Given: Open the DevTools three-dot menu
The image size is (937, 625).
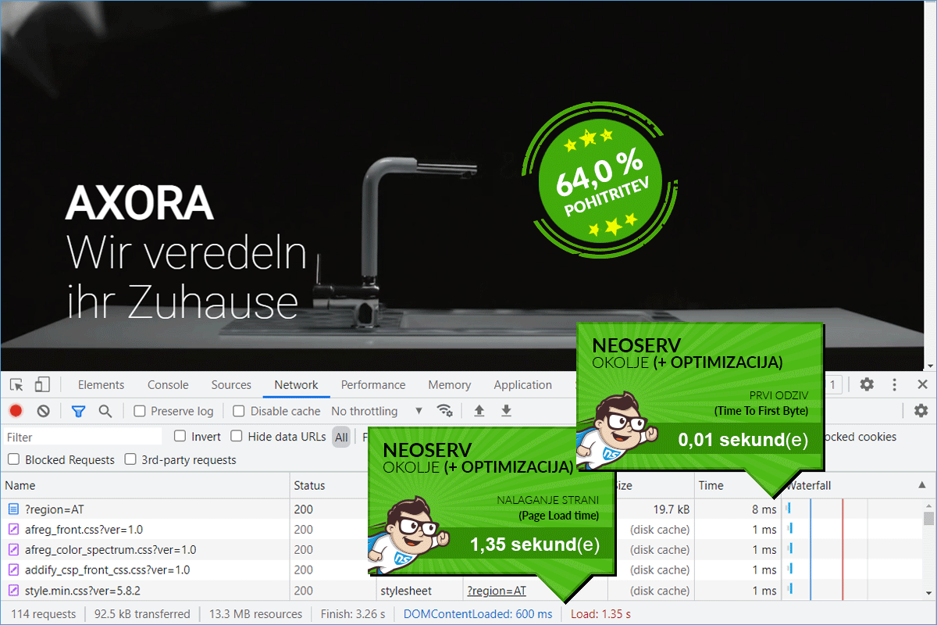Looking at the screenshot, I should click(x=895, y=384).
